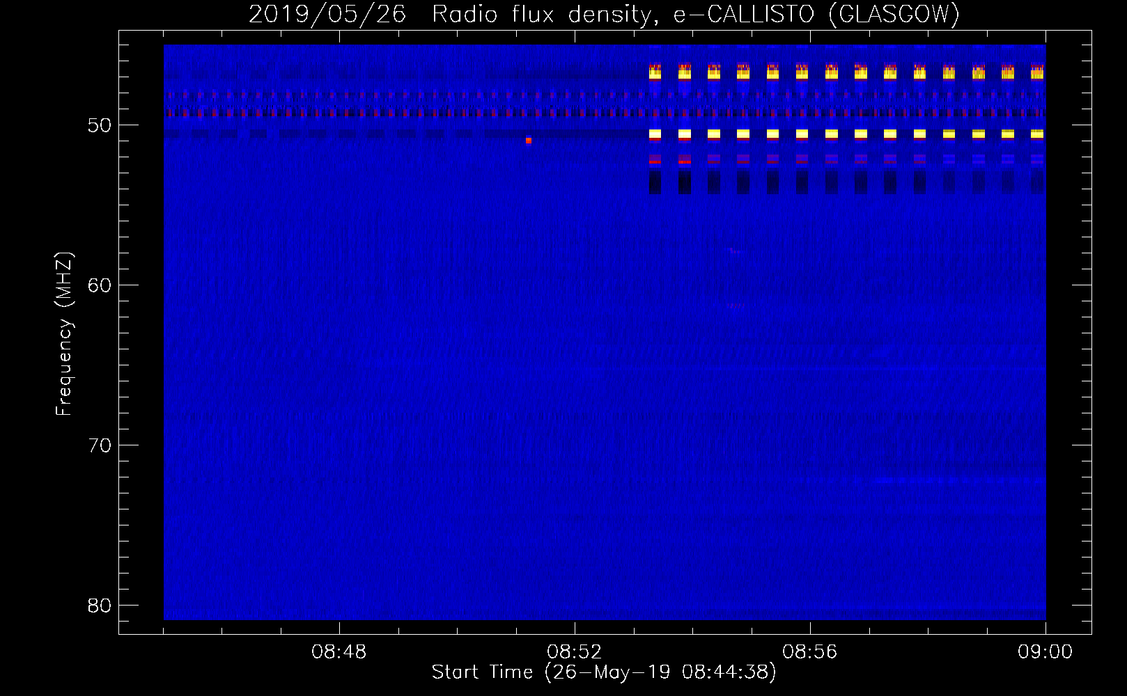Click the 50 frequency tick label

pyautogui.click(x=100, y=125)
